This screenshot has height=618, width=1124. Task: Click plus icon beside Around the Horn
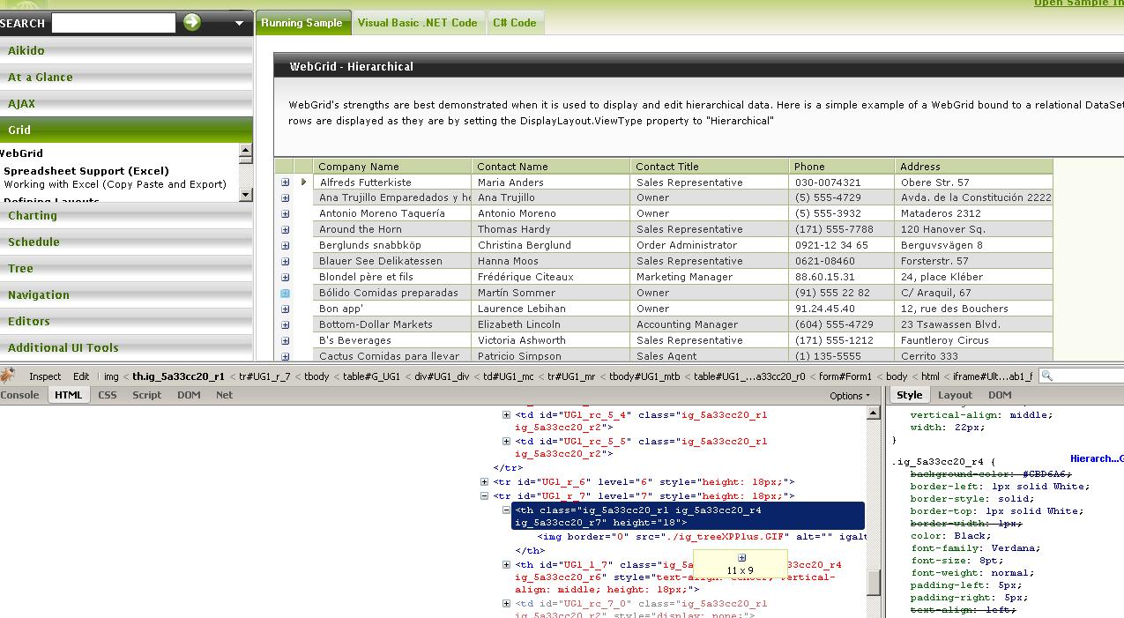[285, 229]
